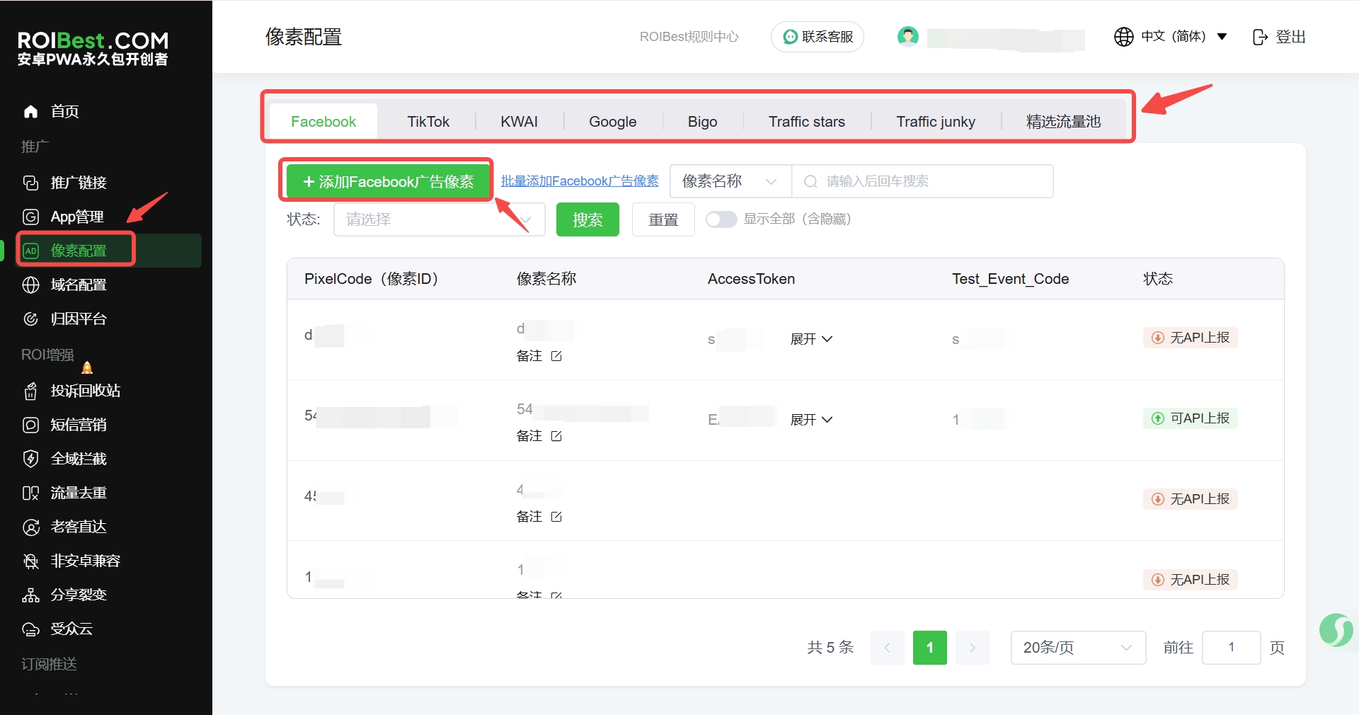The height and width of the screenshot is (715, 1359).
Task: Click the search magnifier icon in pixel search box
Action: (x=810, y=181)
